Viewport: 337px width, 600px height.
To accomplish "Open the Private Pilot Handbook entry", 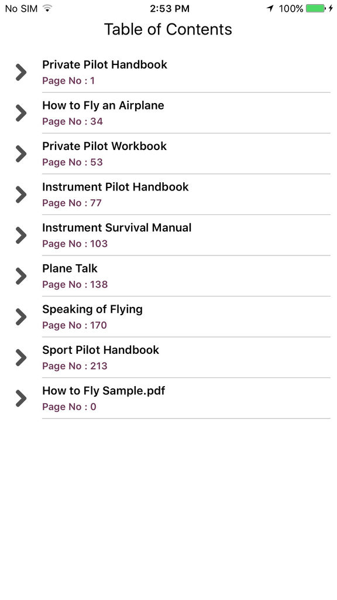I will (x=168, y=72).
